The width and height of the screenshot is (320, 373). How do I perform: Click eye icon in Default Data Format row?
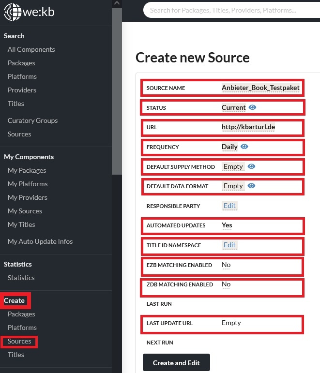251,186
